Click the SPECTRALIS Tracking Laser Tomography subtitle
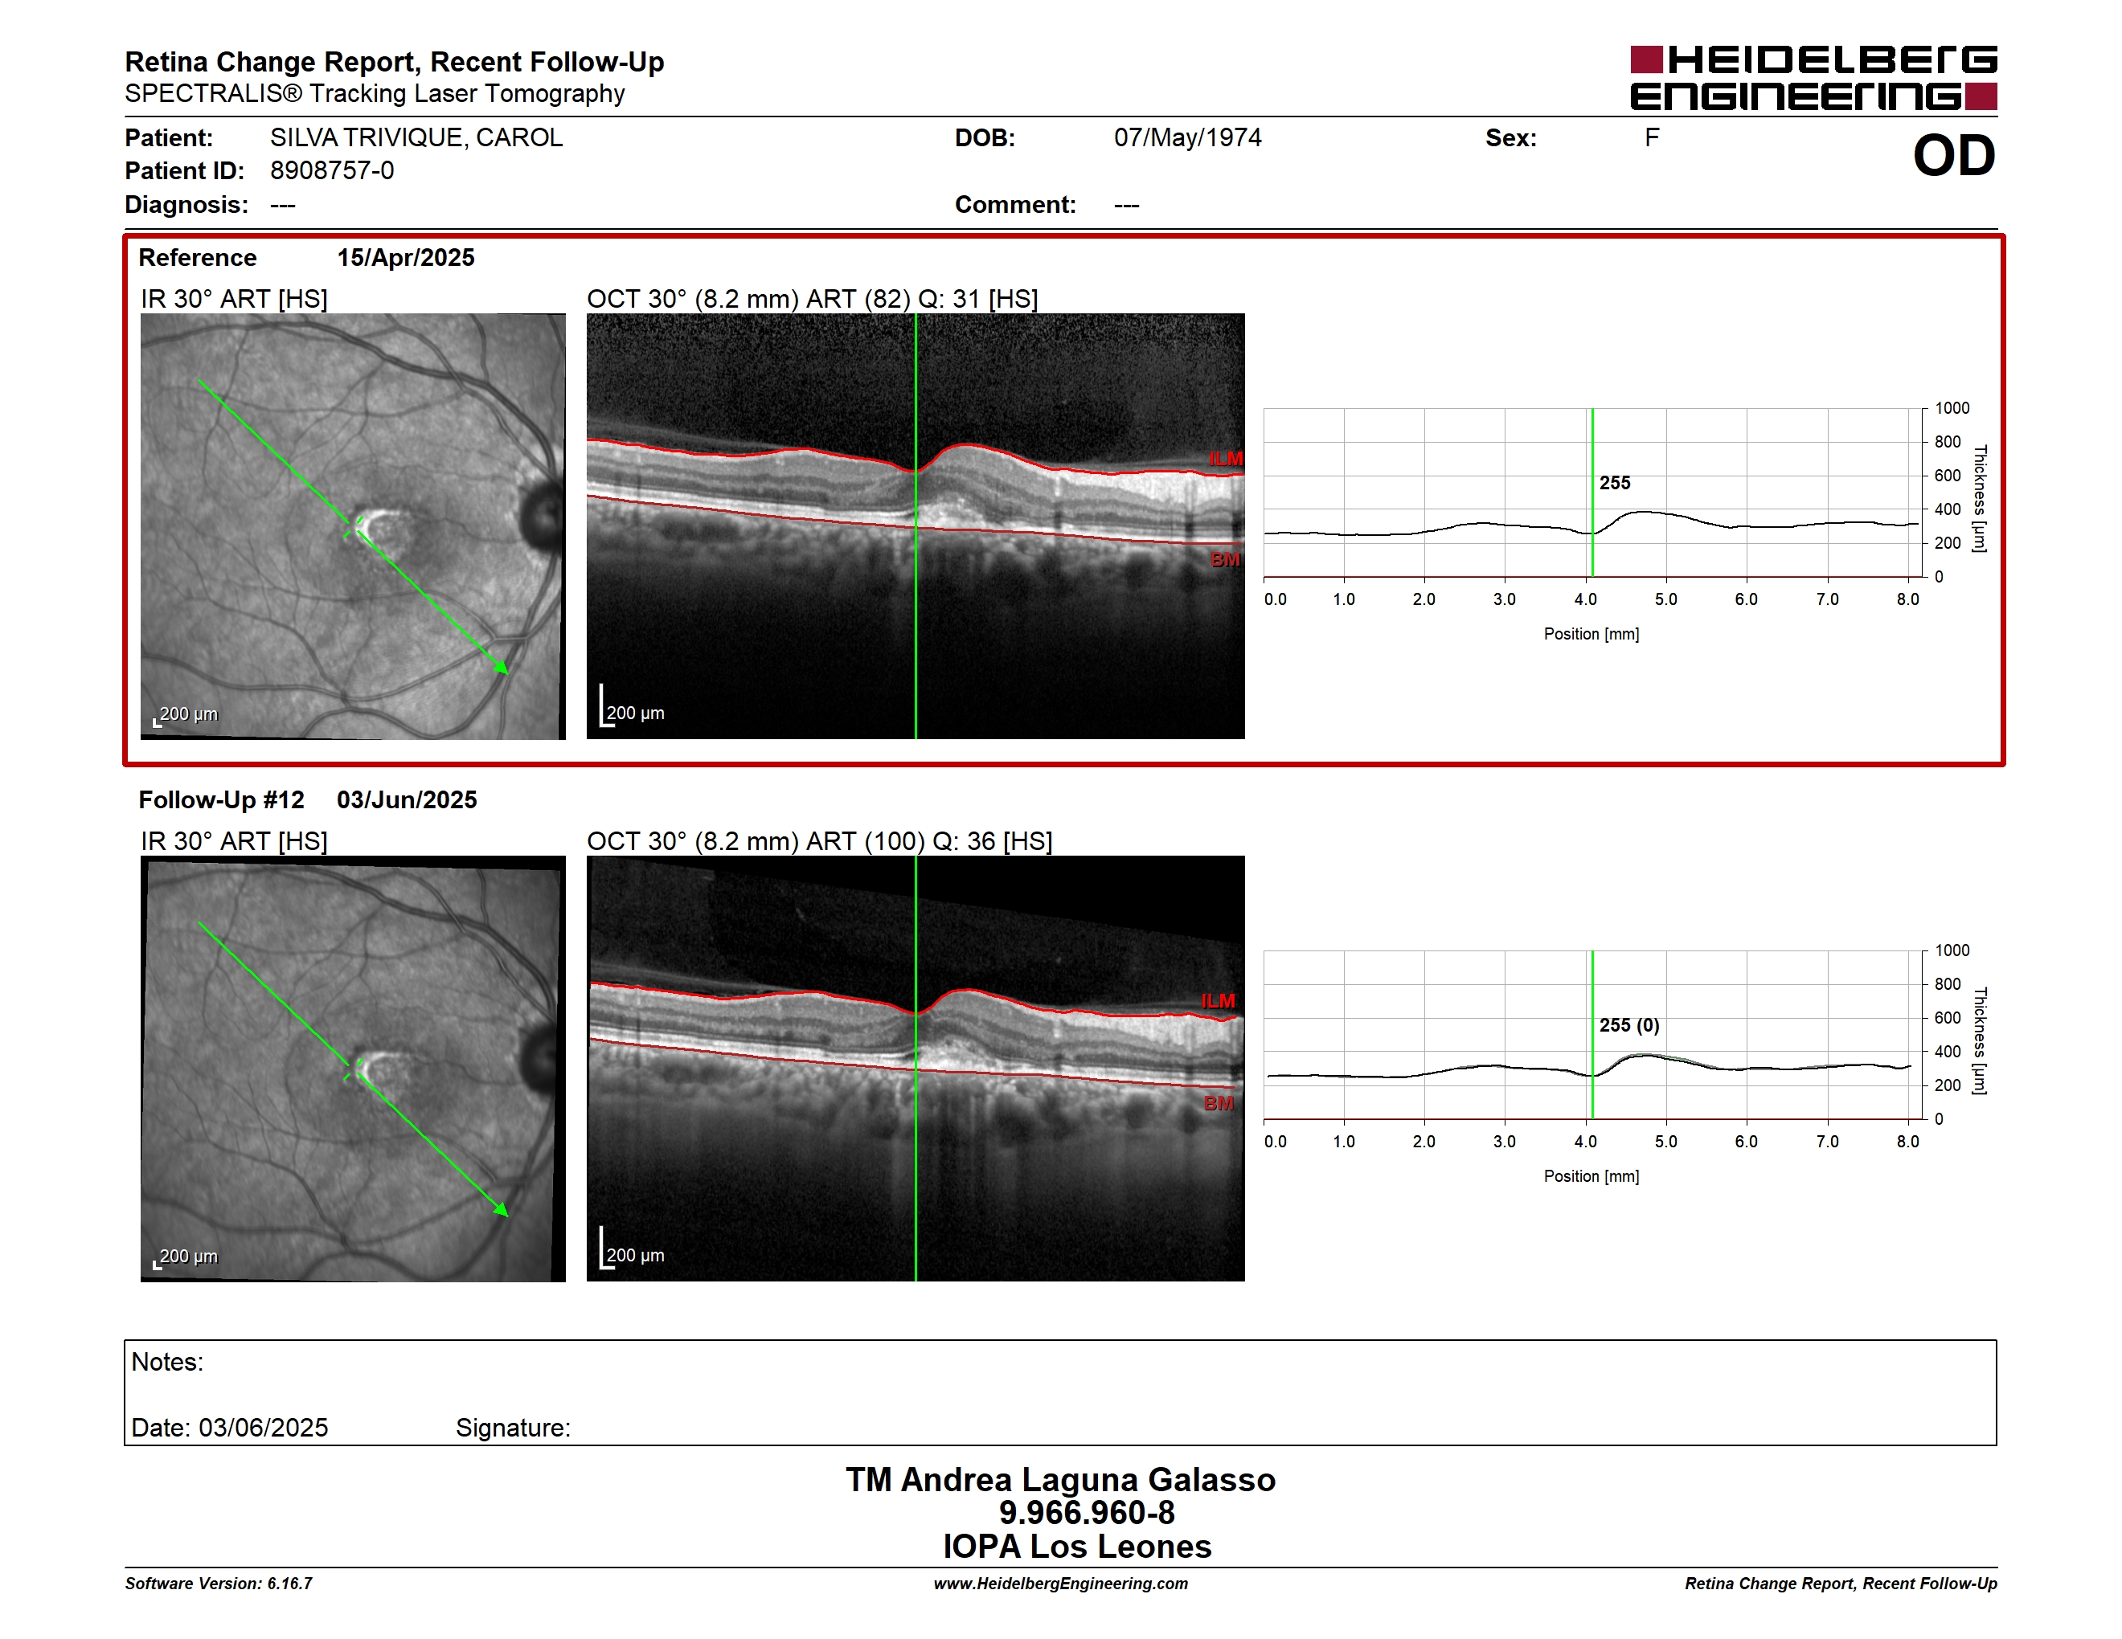Viewport: 2122px width, 1639px height. (x=375, y=93)
